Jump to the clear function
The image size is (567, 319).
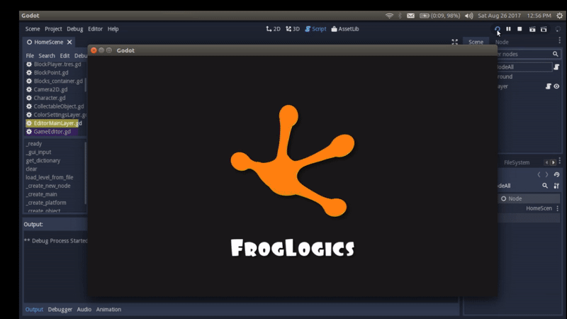click(31, 169)
